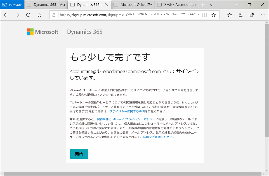Open the browser home page
269x176 pixels.
(39, 15)
